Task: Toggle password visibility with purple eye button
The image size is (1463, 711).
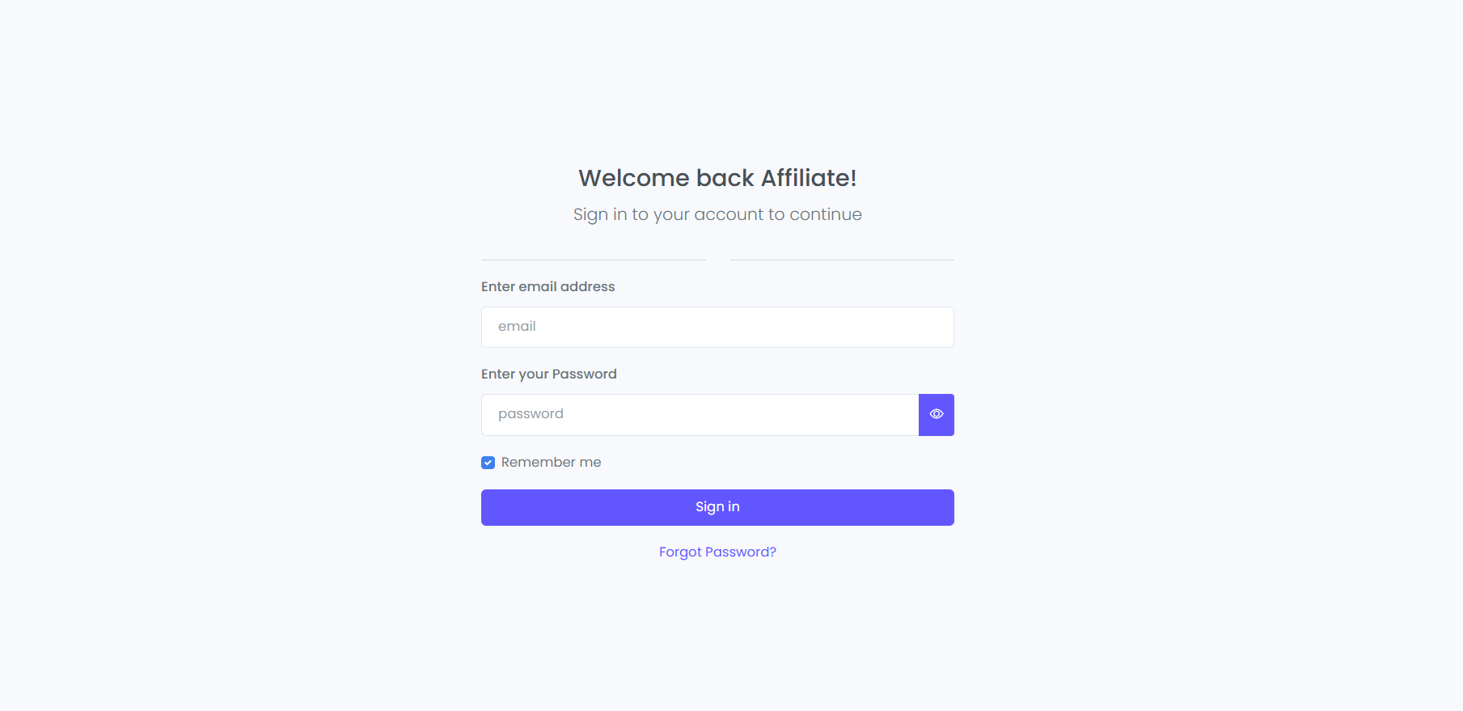Action: point(936,414)
